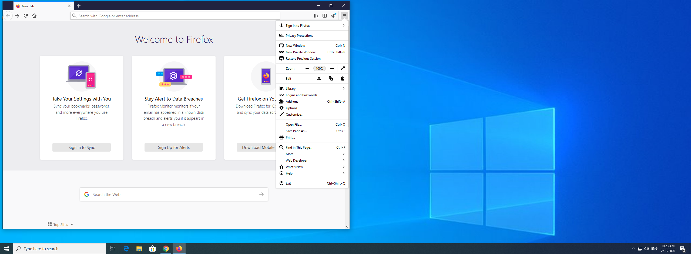Open Sign in to Firefox submenu
691x254 pixels.
coord(312,25)
